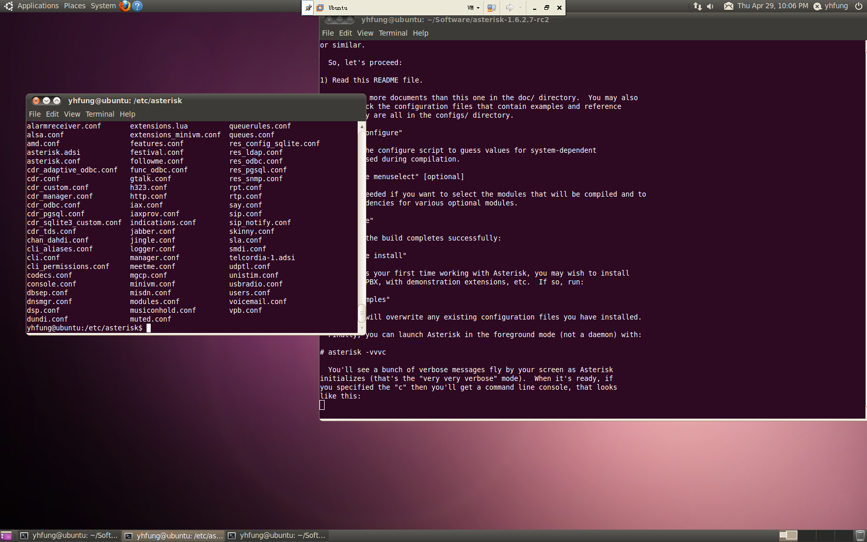Click the /etc/asterisk terminal title bar
The height and width of the screenshot is (542, 867).
(196, 101)
